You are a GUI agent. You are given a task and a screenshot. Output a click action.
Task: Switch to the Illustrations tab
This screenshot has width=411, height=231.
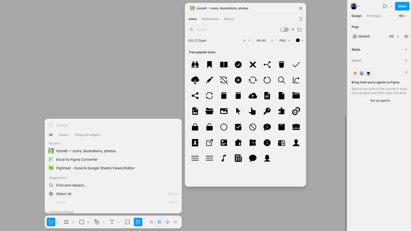click(x=210, y=19)
